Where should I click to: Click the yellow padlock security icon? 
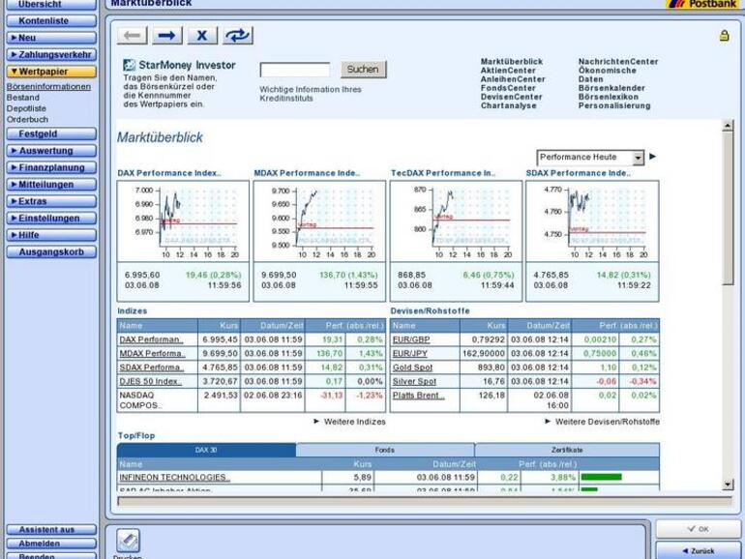point(724,36)
